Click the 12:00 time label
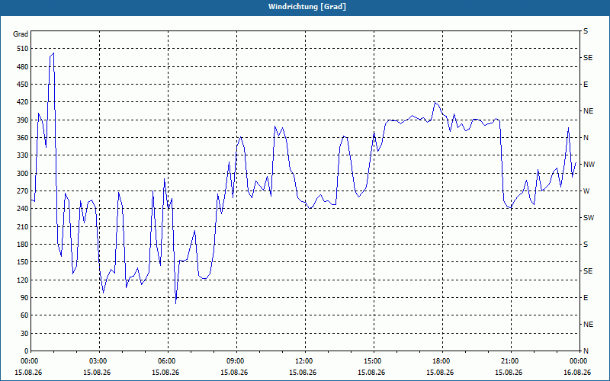Viewport: 610px width, 381px height. 303,361
